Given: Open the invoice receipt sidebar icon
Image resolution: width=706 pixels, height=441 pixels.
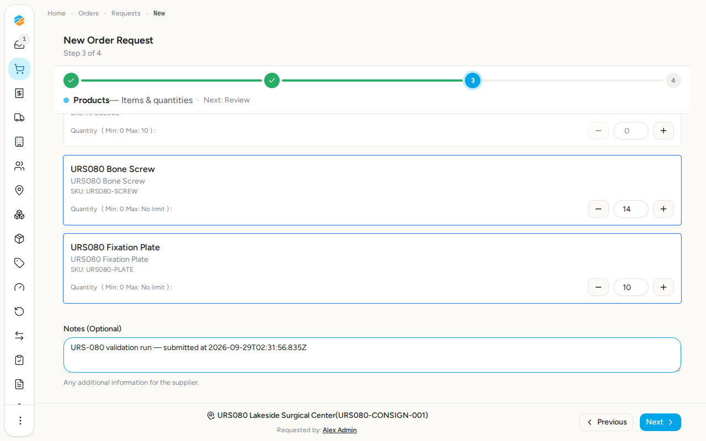Looking at the screenshot, I should point(19,93).
